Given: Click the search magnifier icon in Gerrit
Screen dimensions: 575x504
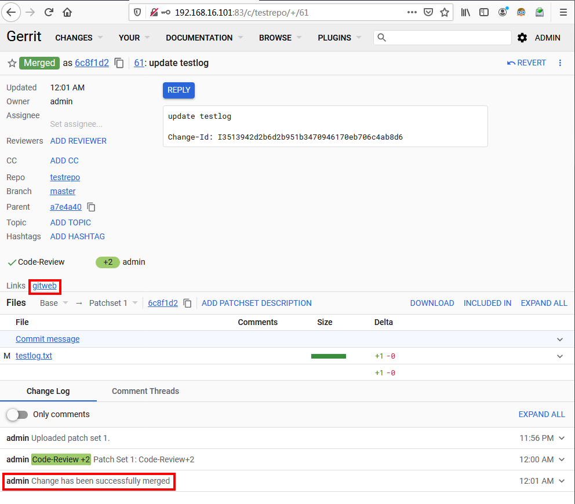Looking at the screenshot, I should click(x=382, y=38).
